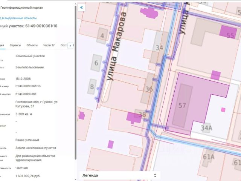Open the Объекты tab
Image resolution: width=241 pixels, height=181 pixels.
click(x=32, y=45)
